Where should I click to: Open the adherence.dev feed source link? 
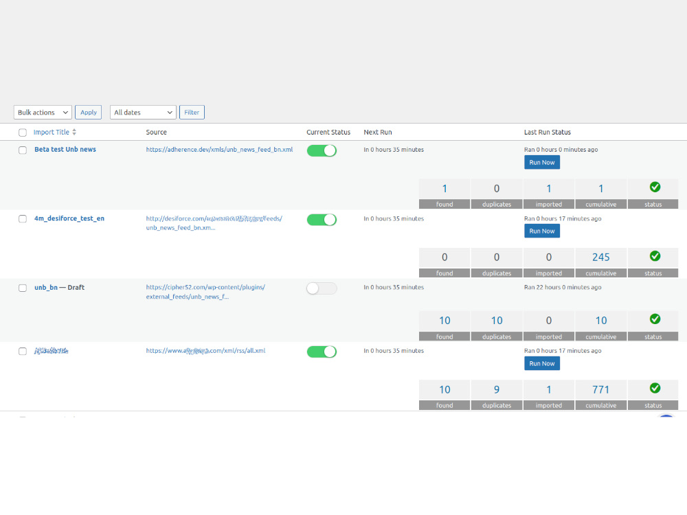tap(219, 149)
